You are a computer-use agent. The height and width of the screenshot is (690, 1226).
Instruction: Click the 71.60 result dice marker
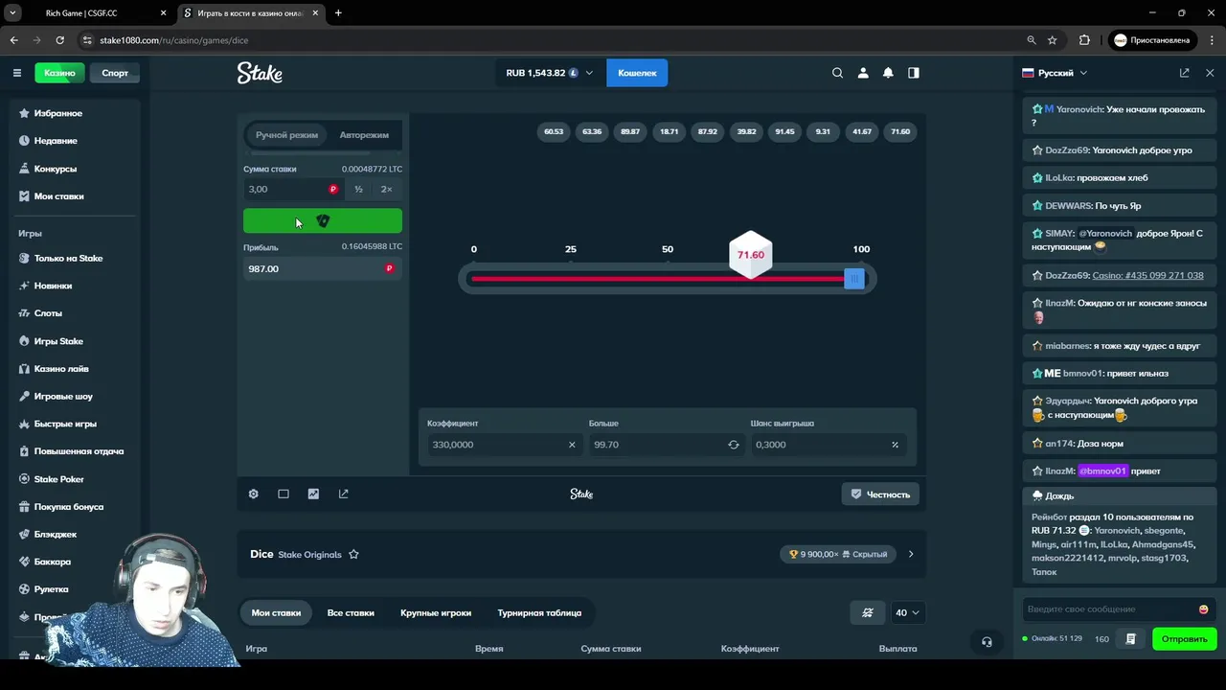pyautogui.click(x=751, y=255)
